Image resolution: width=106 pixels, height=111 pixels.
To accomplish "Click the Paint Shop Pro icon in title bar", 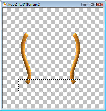I will pos(5,4).
